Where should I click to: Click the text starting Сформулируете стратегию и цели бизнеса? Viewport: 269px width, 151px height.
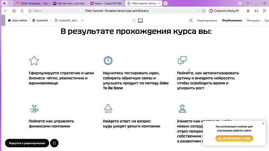pos(61,78)
